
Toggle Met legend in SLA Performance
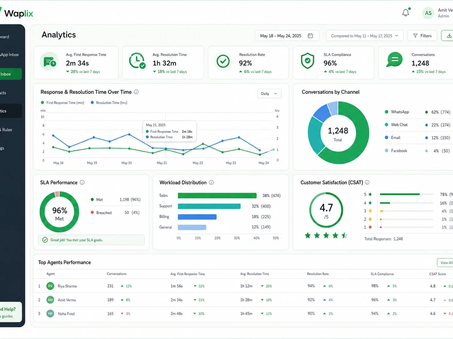(97, 200)
